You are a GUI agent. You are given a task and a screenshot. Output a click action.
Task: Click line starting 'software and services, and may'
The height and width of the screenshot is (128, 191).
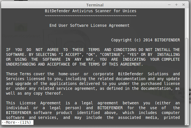[93, 117]
